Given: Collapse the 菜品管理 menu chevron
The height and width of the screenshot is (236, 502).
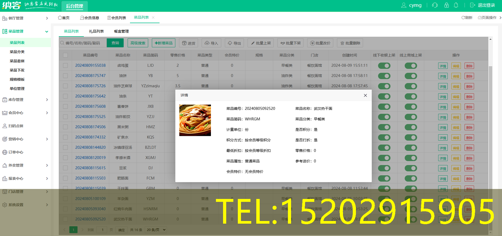Looking at the screenshot, I should coord(47,32).
